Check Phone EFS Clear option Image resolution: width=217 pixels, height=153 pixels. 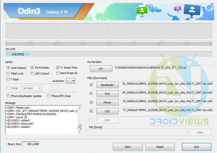49,96
